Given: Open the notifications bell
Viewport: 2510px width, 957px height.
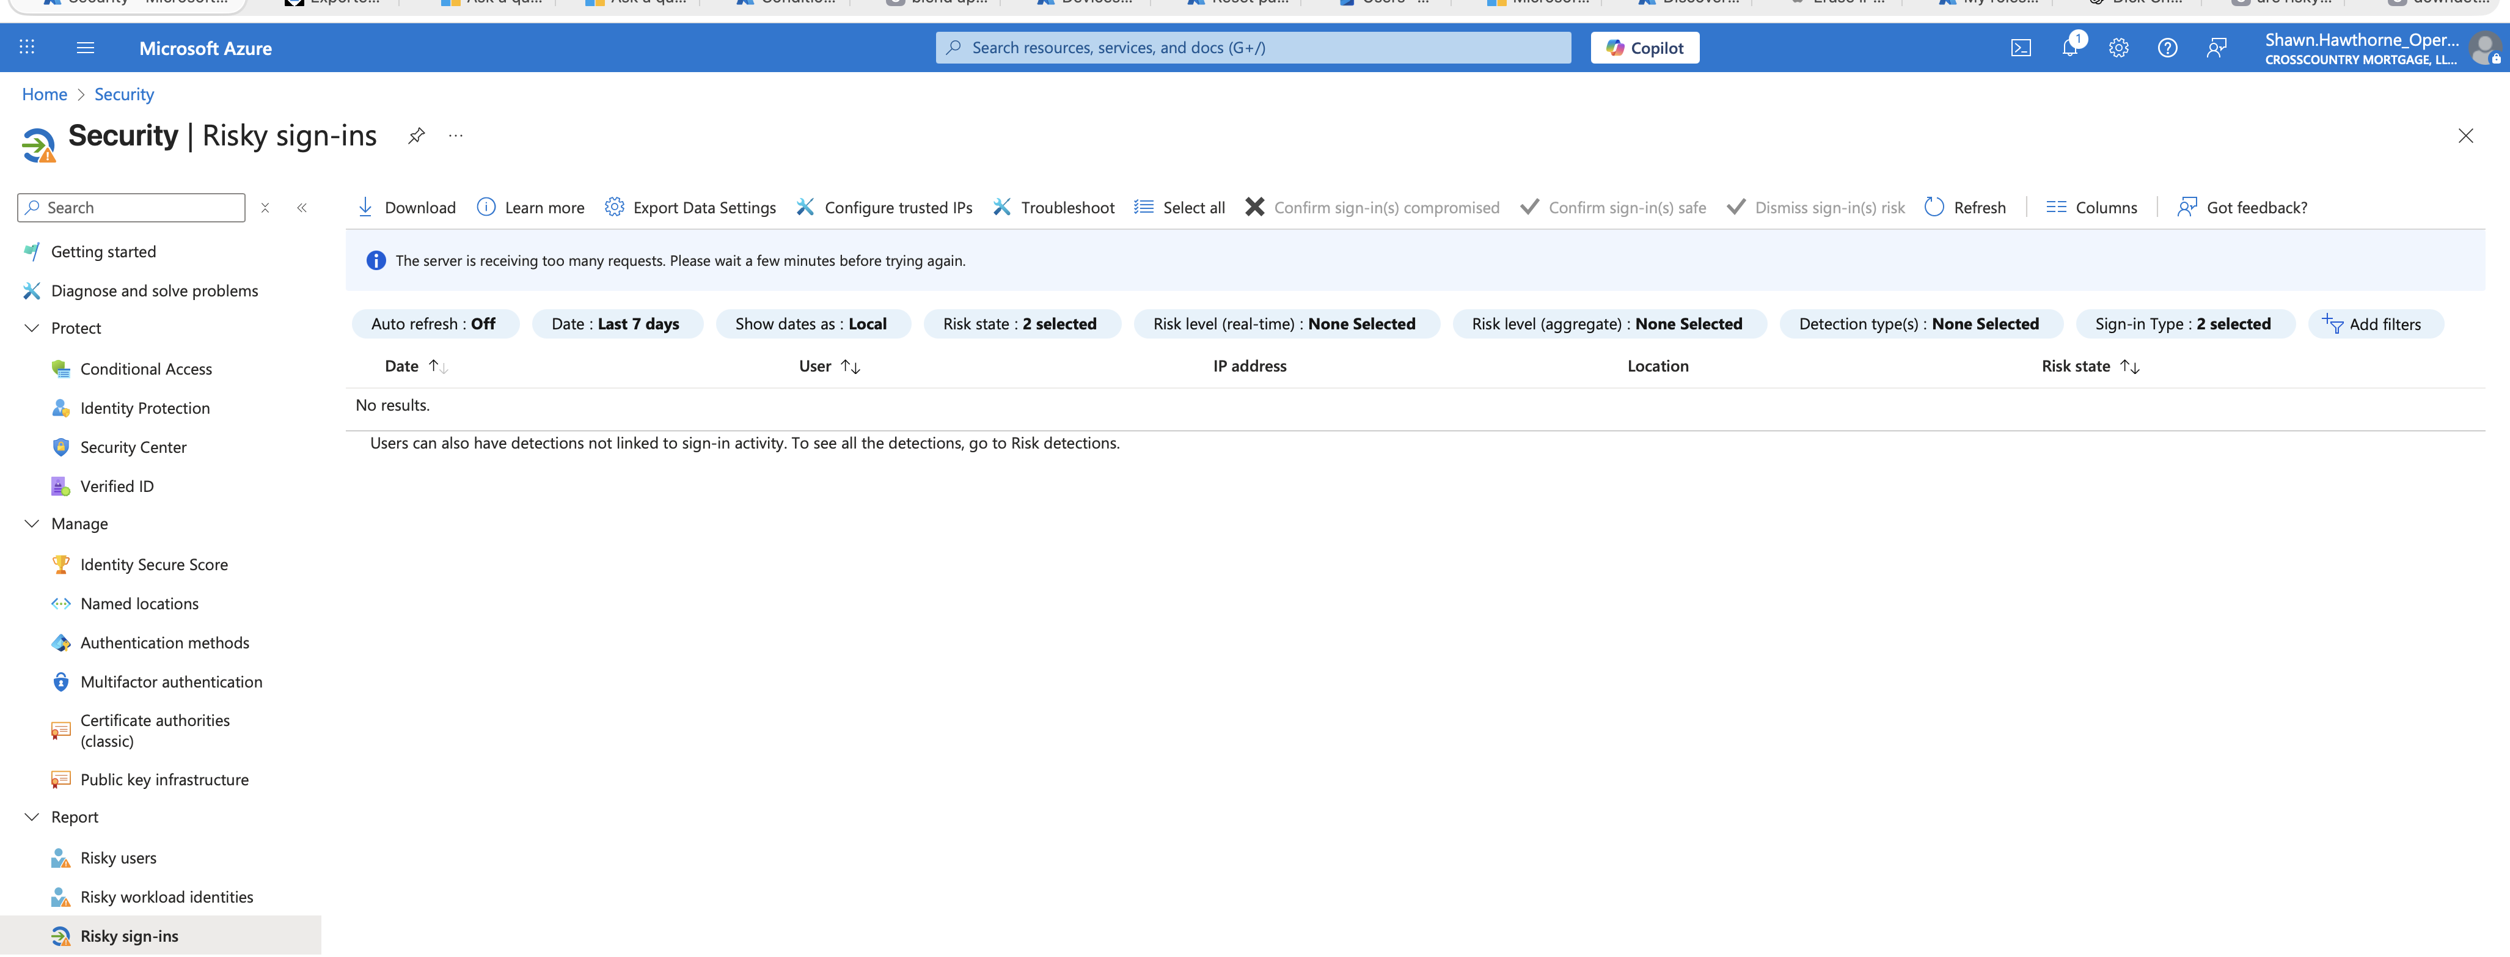Looking at the screenshot, I should coord(2069,47).
